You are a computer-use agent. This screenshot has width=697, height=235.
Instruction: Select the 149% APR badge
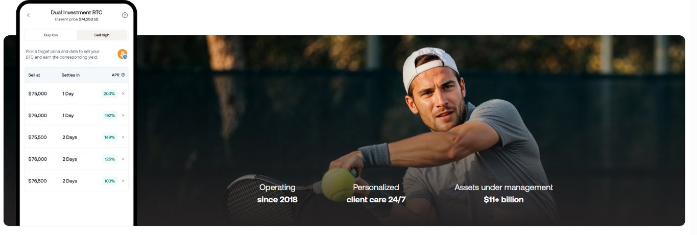point(109,137)
